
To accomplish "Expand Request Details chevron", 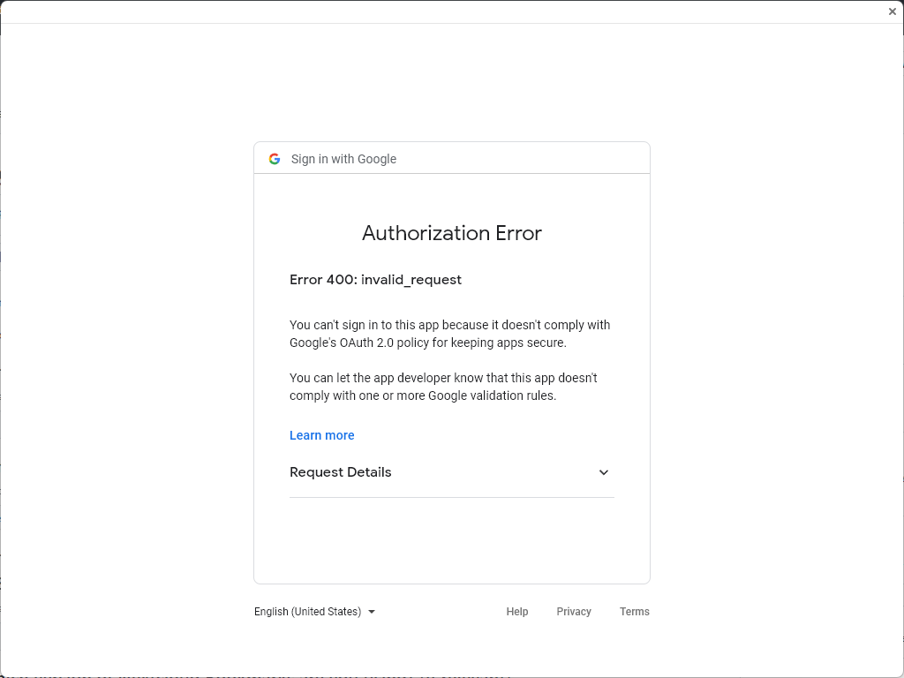I will 604,472.
